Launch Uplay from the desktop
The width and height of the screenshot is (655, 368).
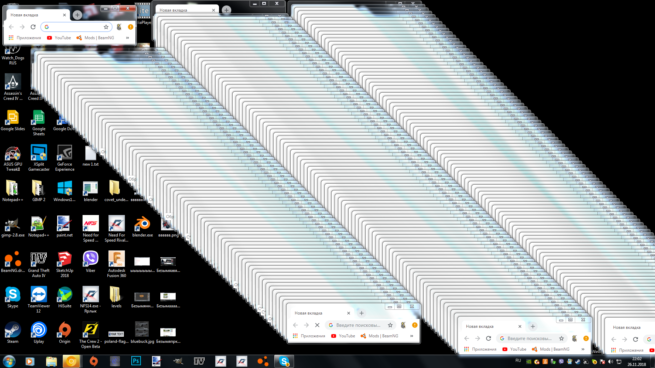(39, 330)
